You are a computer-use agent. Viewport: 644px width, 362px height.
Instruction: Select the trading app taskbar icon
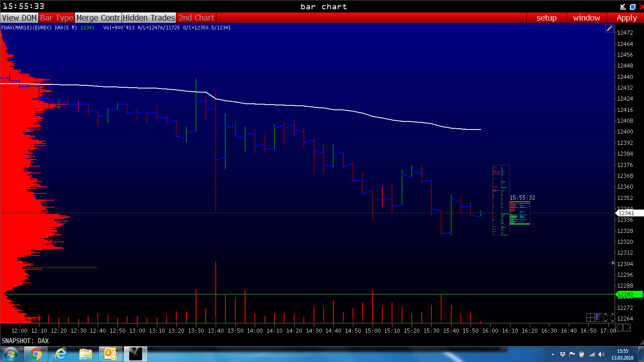click(x=136, y=354)
